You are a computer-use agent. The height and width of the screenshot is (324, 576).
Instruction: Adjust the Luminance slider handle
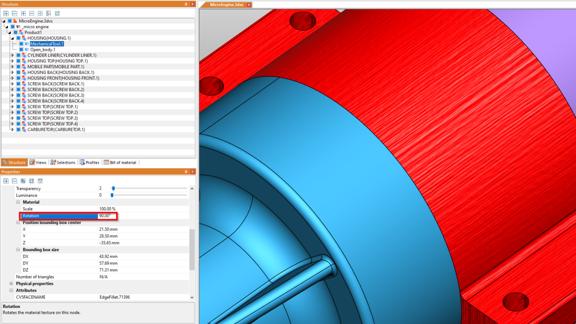point(112,195)
